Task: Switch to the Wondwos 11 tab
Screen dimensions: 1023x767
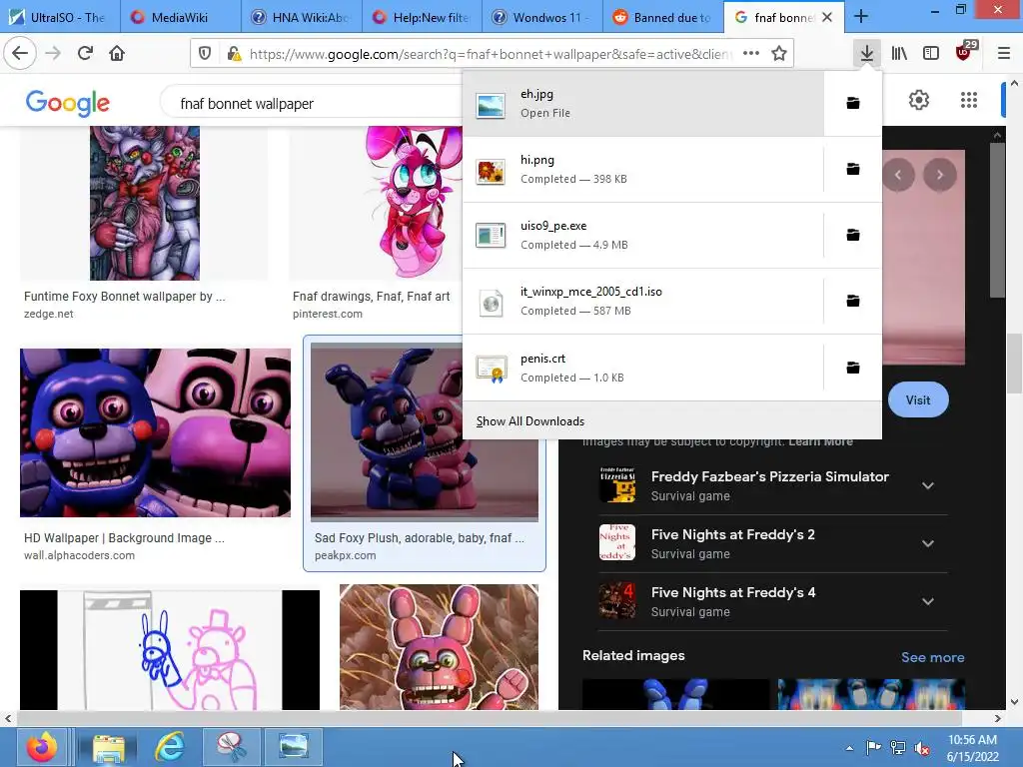Action: pos(542,17)
